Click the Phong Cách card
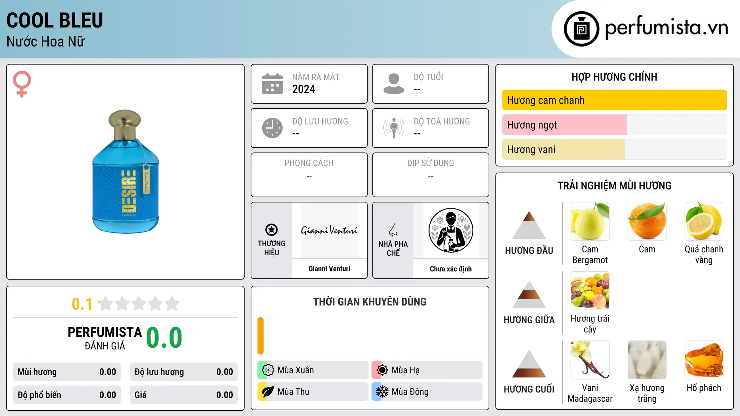 309,175
